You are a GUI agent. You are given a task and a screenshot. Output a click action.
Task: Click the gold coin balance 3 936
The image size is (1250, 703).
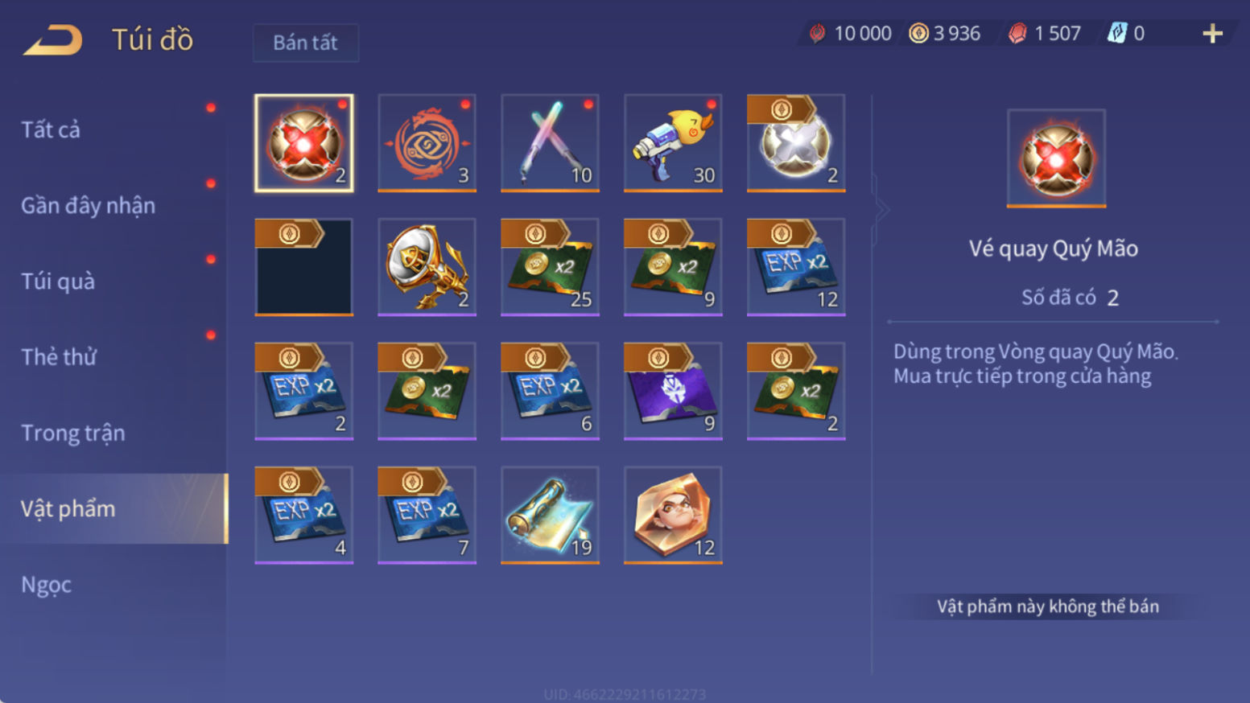point(945,34)
